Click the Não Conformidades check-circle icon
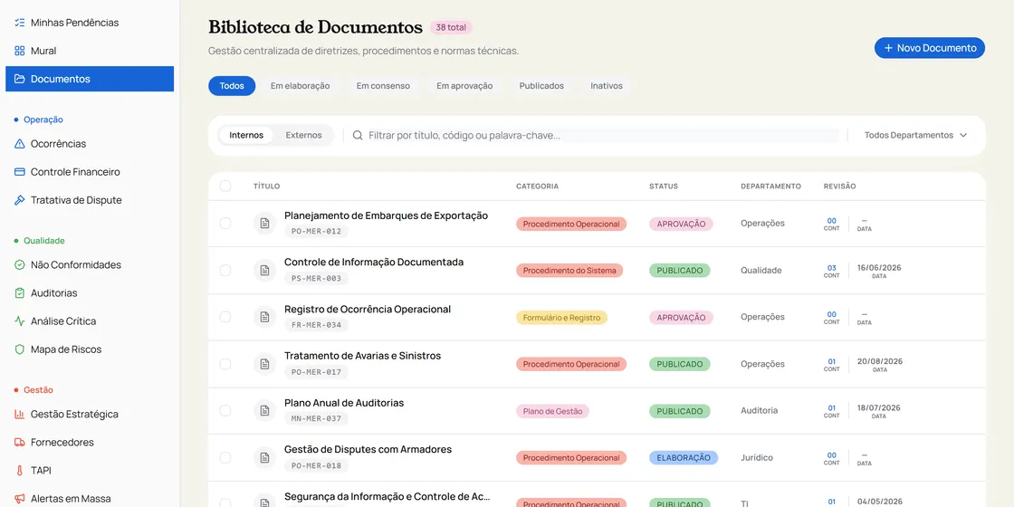 point(19,265)
